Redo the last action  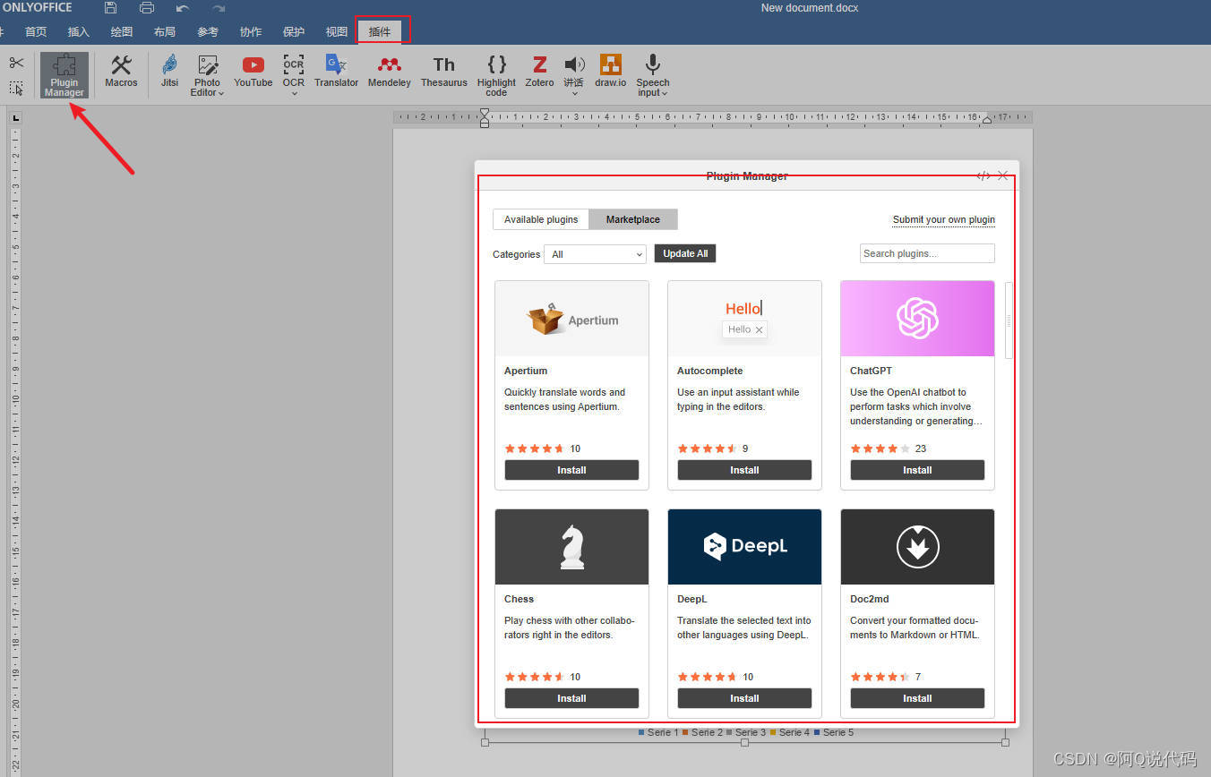[x=219, y=8]
